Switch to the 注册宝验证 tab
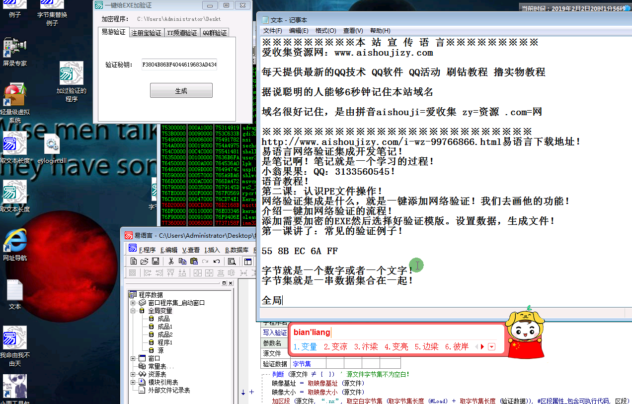632x404 pixels. pos(146,33)
